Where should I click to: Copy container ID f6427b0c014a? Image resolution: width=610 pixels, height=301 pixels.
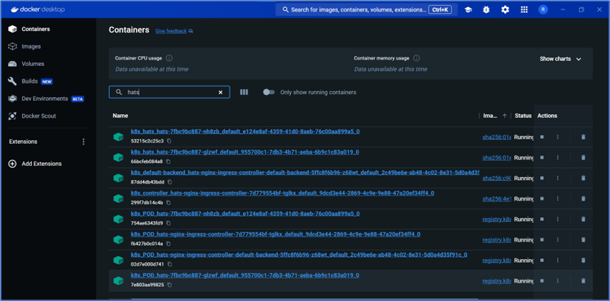(169, 244)
